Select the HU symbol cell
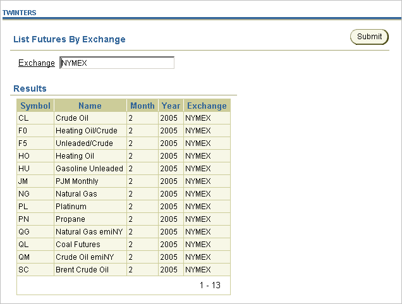 tap(24, 169)
